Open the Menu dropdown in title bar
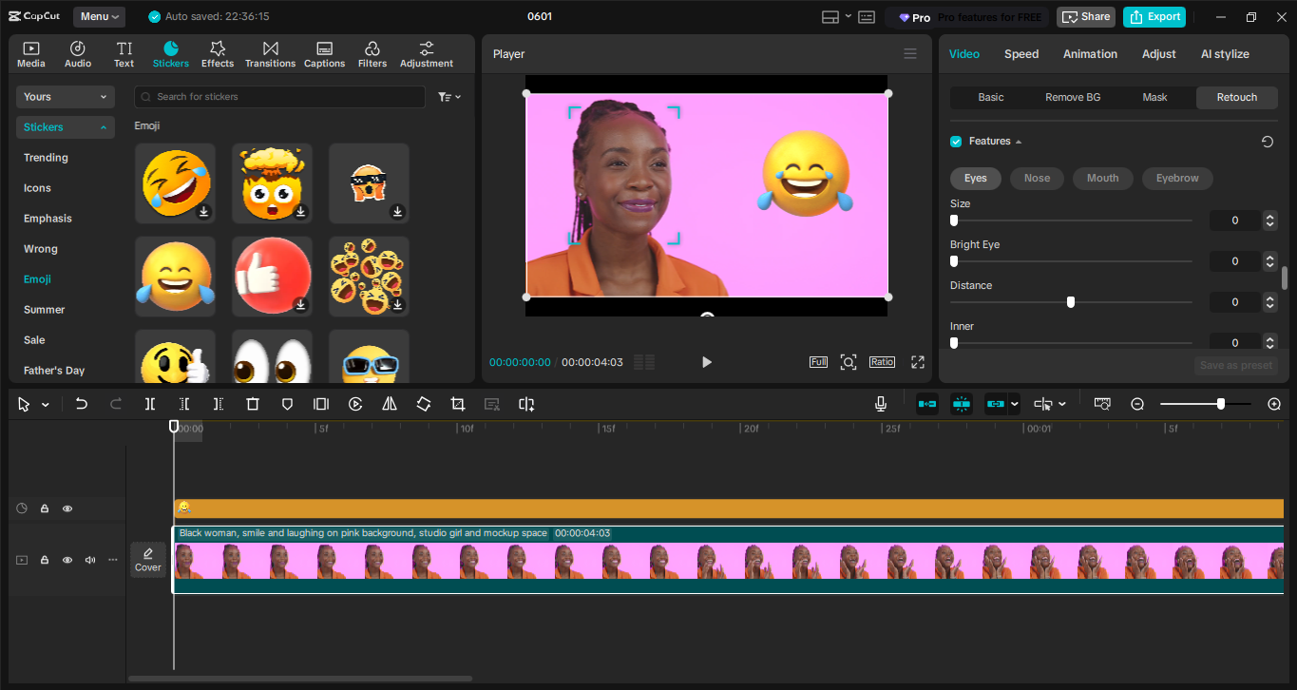The image size is (1297, 690). [100, 17]
